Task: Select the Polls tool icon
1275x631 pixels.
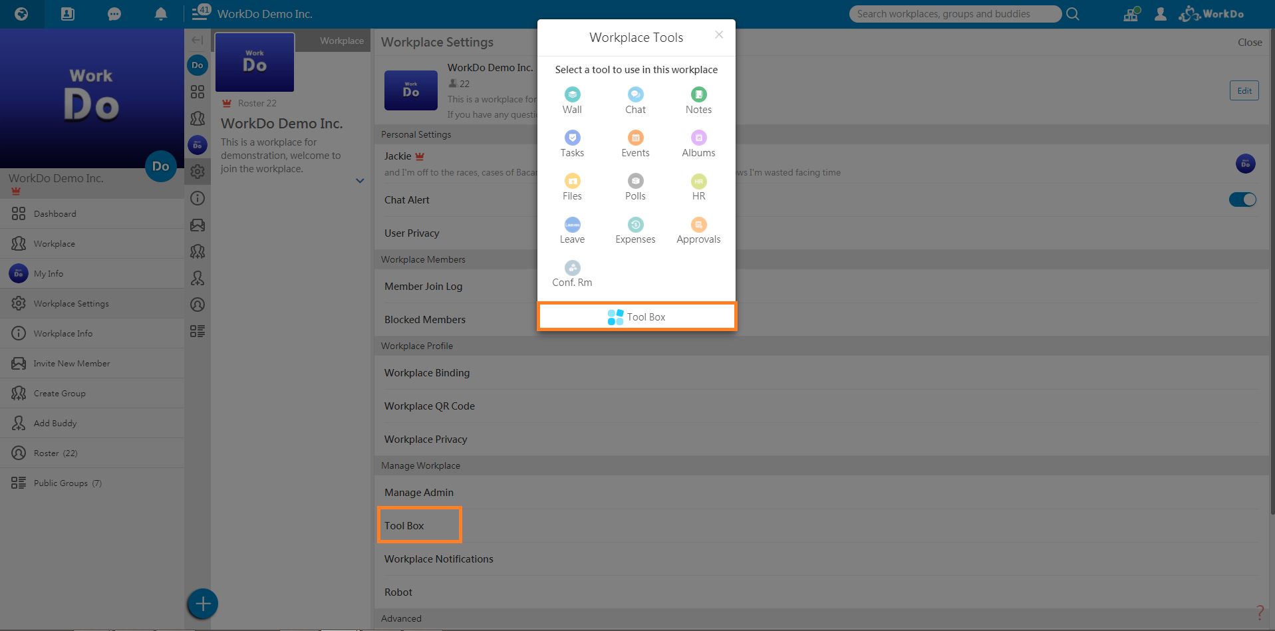Action: [x=635, y=181]
